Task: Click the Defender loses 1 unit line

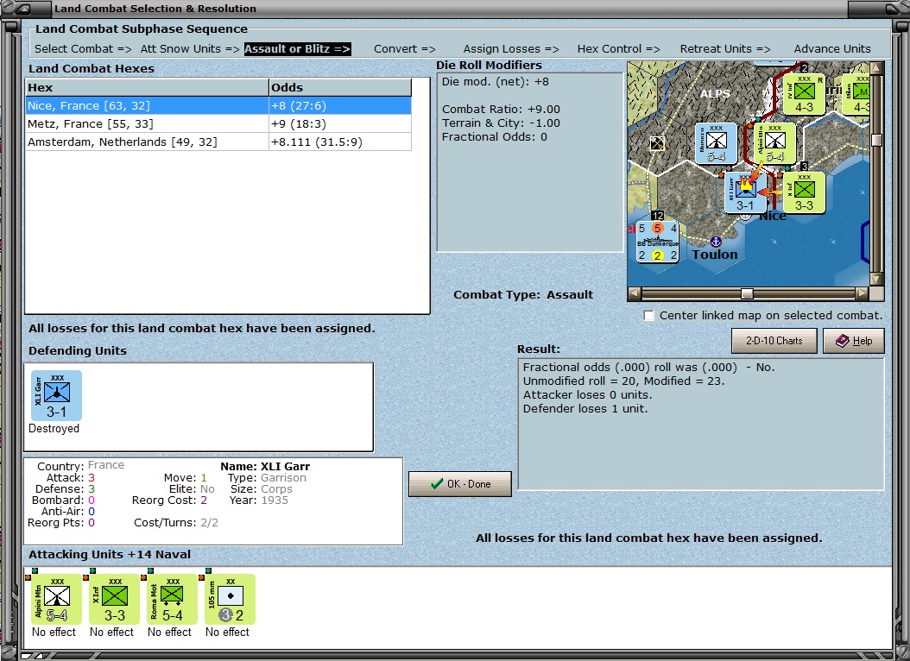Action: 585,409
